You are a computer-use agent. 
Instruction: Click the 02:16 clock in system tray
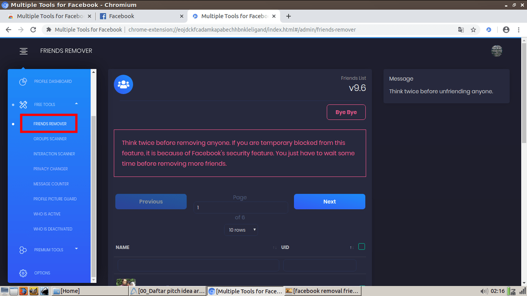point(498,291)
